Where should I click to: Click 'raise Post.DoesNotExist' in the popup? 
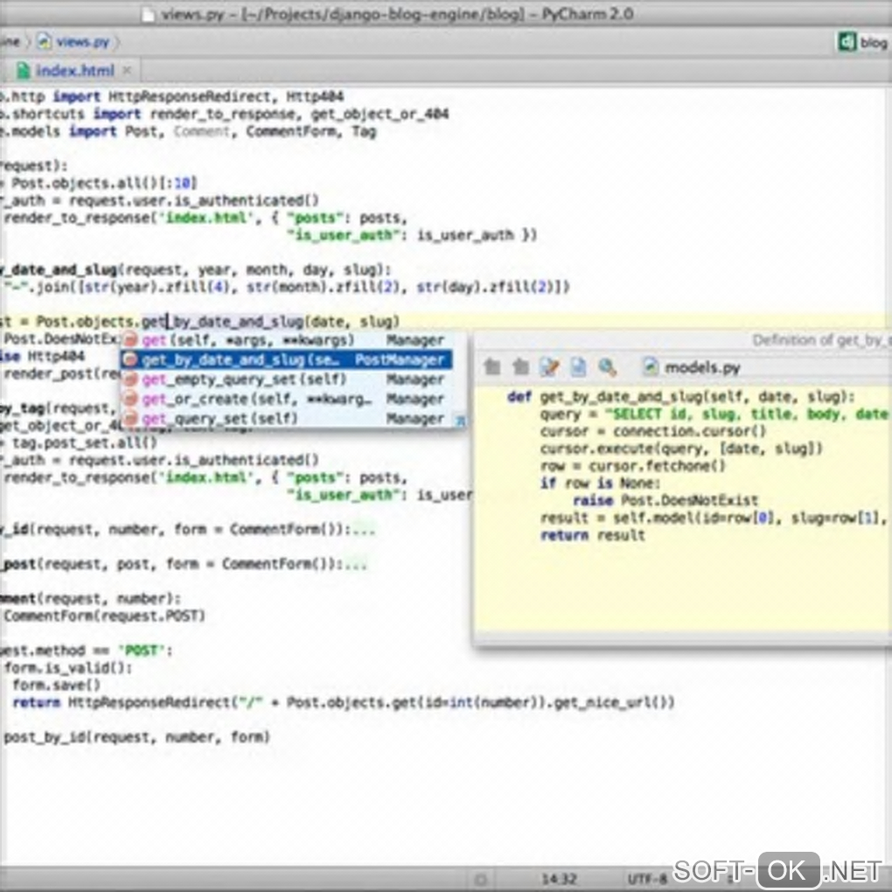(665, 500)
